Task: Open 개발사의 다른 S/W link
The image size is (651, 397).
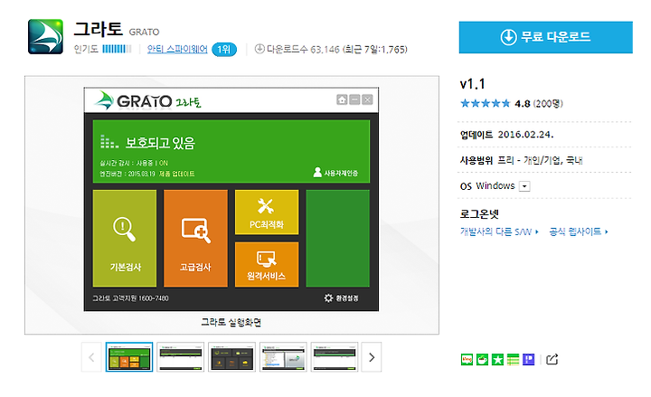Action: coord(499,232)
